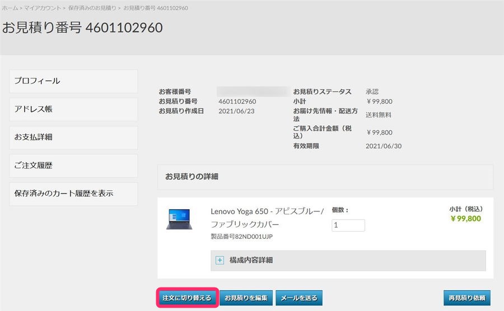Click the お見積りの詳細 section header
This screenshot has width=504, height=311.
point(325,177)
